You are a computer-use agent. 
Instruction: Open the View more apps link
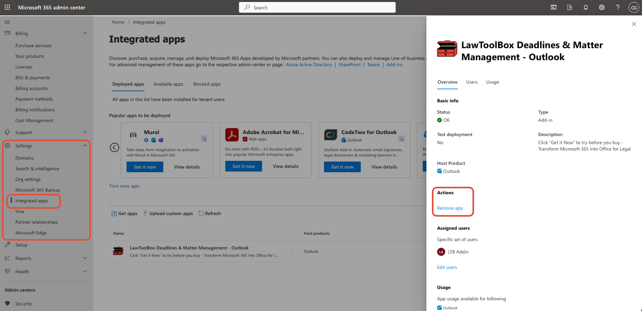click(x=124, y=186)
